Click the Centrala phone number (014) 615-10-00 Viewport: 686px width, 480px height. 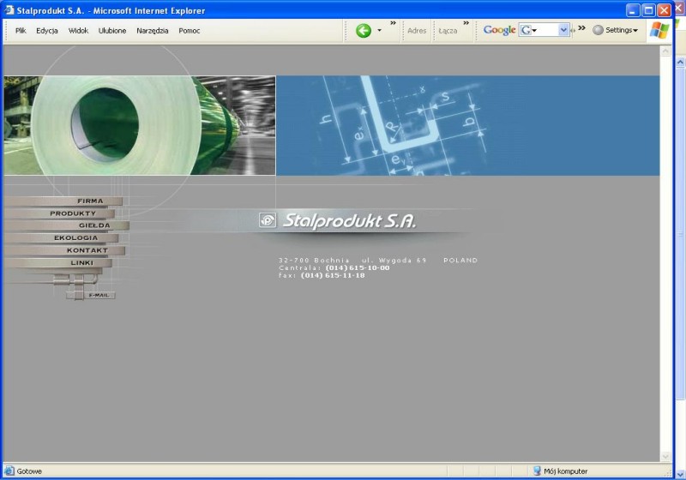pyautogui.click(x=358, y=267)
